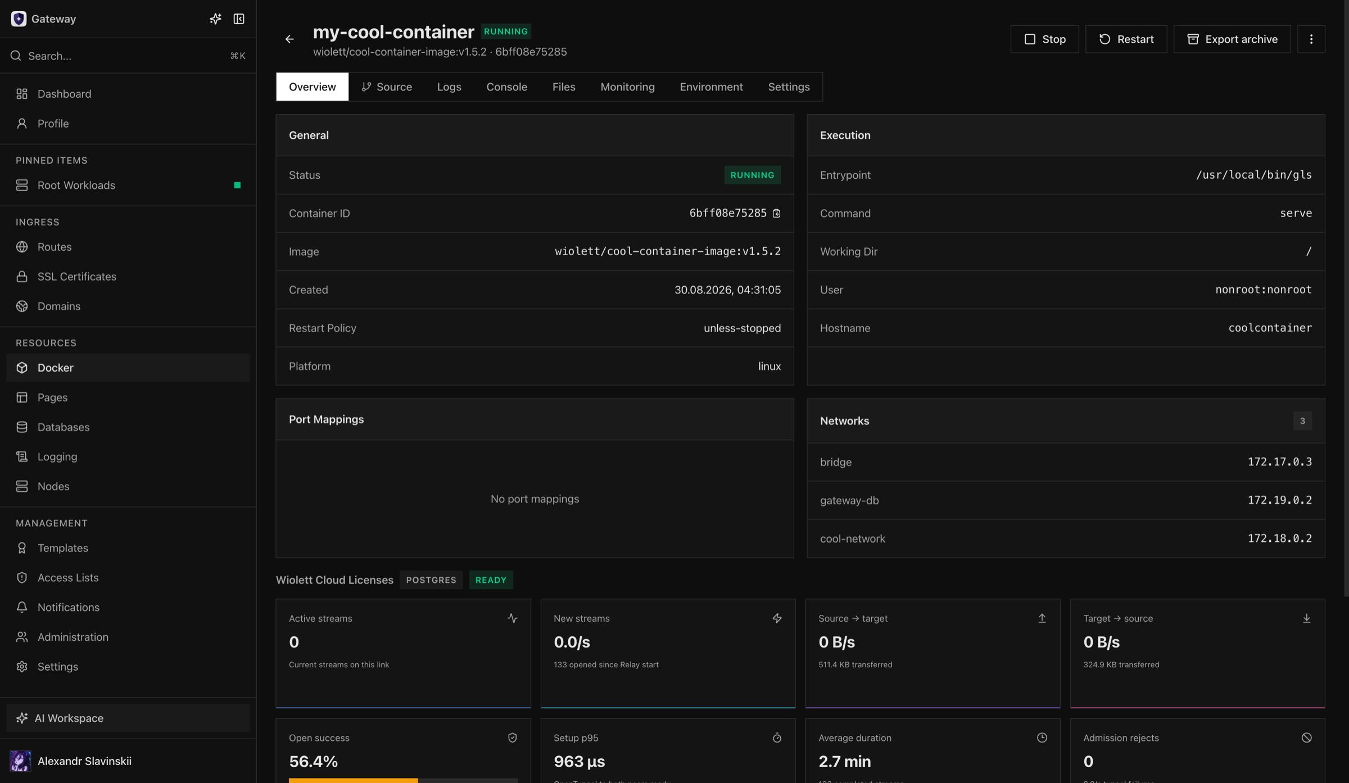Click the Target → source download icon
The image size is (1349, 783).
point(1306,618)
